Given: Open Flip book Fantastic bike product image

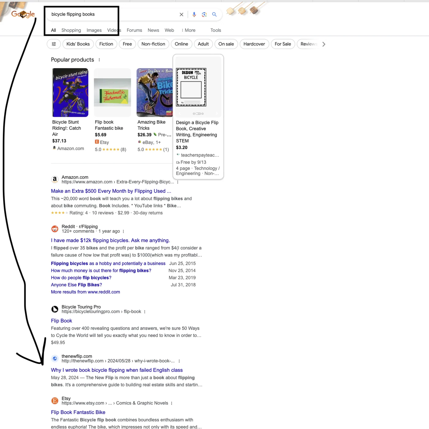Looking at the screenshot, I should point(112,92).
